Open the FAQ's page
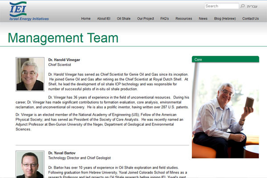 pos(165,19)
